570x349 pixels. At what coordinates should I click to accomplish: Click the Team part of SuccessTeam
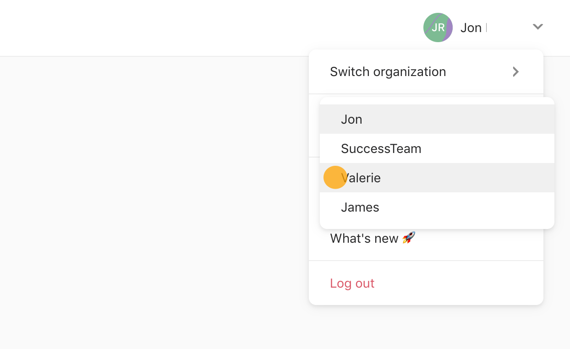[x=406, y=148]
